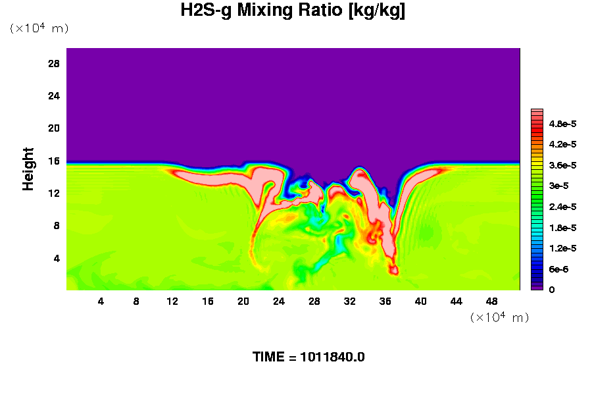This screenshot has height=395, width=592.
Task: Click the 4.8e-5 colorbar label
Action: pyautogui.click(x=562, y=124)
